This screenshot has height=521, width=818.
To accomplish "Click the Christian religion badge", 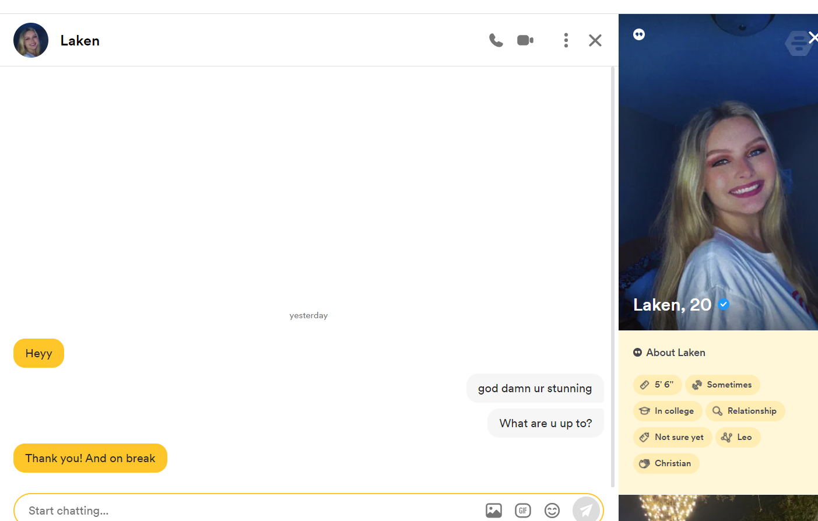I will [x=666, y=463].
